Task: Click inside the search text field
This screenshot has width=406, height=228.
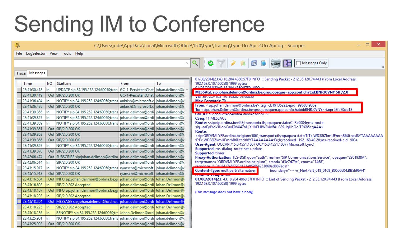Action: coord(100,63)
